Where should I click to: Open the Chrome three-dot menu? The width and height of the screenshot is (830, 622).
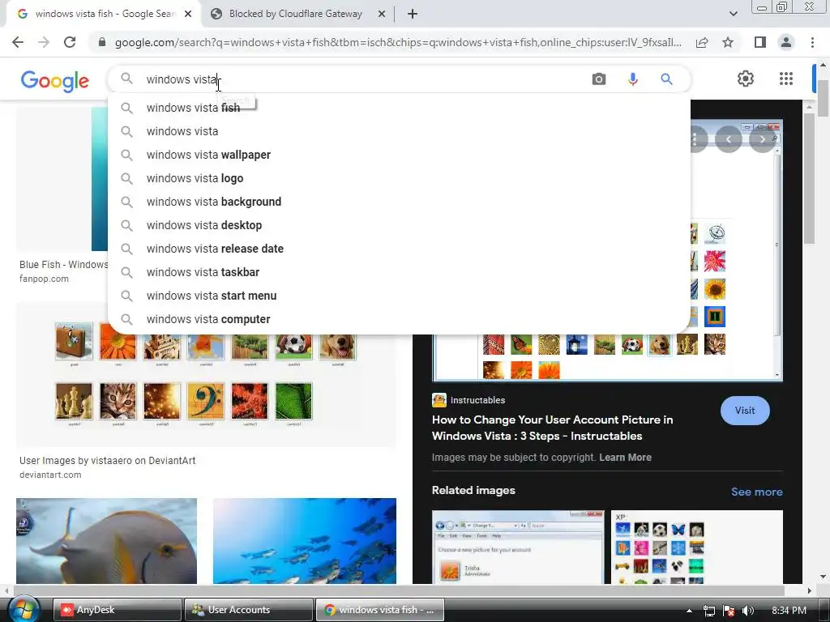(812, 42)
